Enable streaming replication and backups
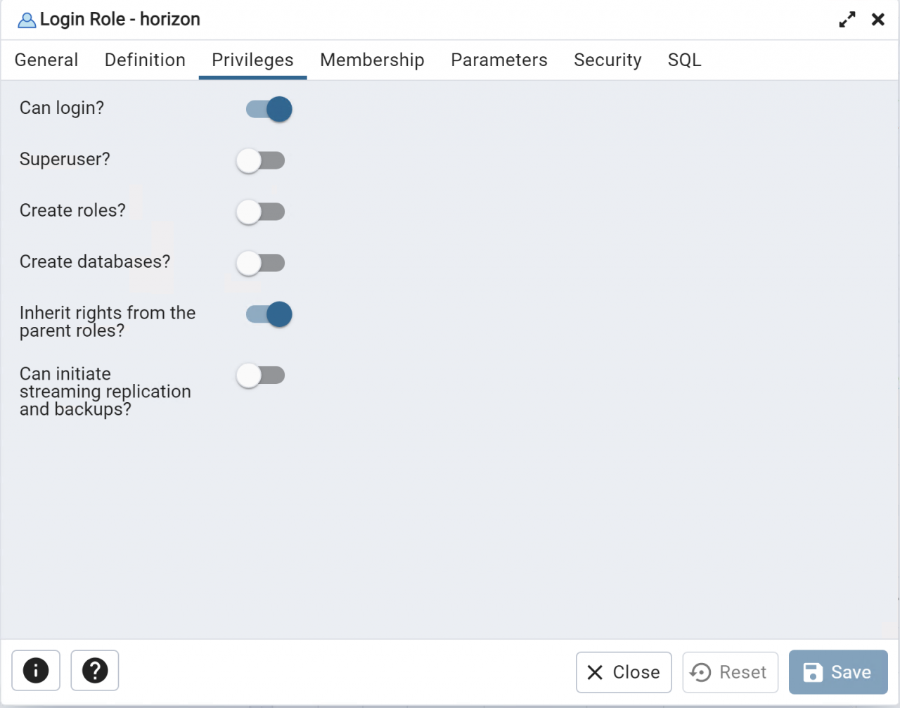 (261, 375)
